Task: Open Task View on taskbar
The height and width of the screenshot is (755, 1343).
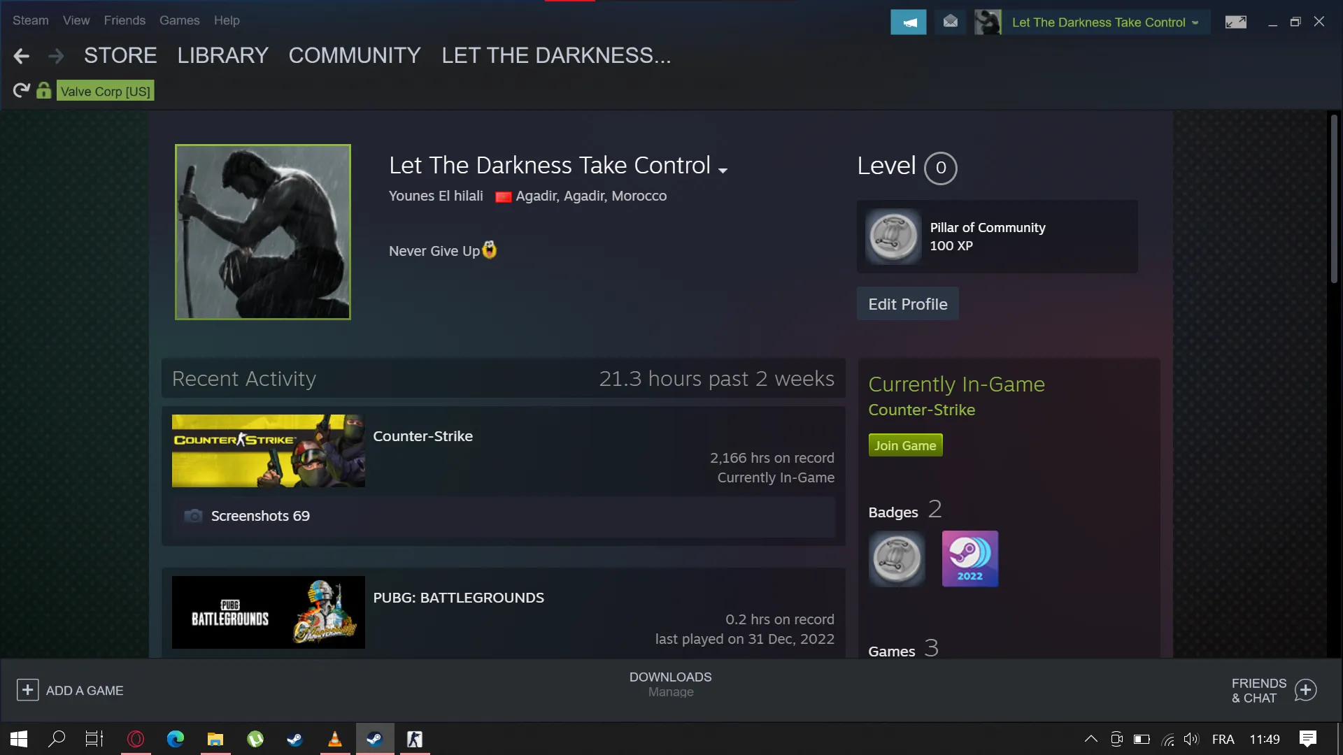Action: click(x=94, y=739)
